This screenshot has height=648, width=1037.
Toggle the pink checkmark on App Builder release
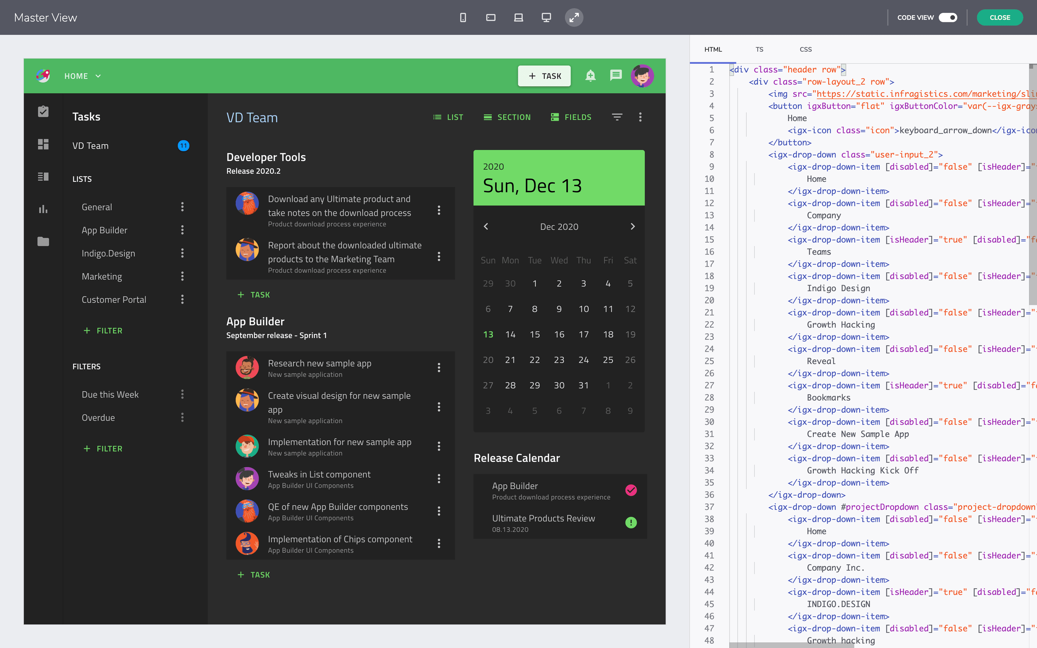click(x=631, y=490)
